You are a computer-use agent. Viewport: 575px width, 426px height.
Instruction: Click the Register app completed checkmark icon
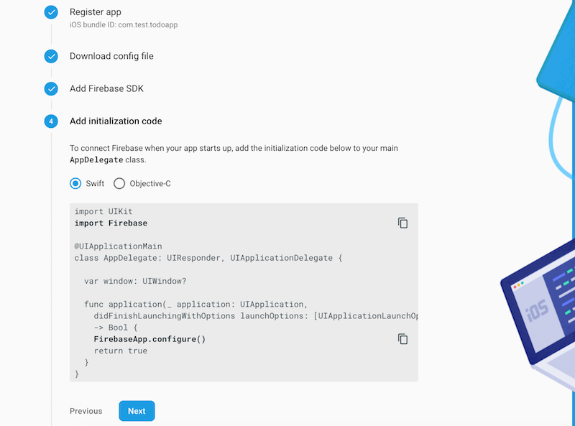tap(50, 12)
